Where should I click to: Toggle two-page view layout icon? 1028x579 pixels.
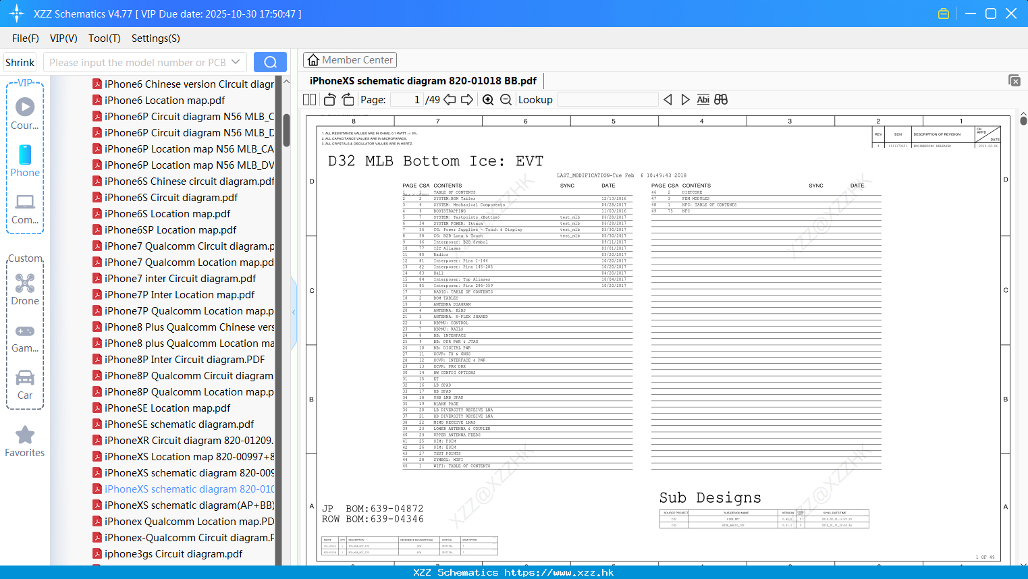(x=309, y=100)
